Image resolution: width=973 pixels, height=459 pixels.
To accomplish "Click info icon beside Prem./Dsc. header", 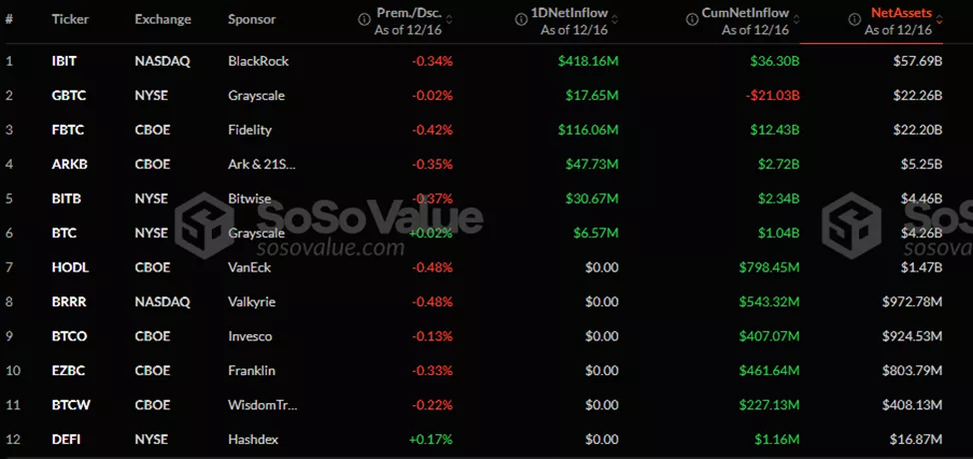I will (x=364, y=18).
